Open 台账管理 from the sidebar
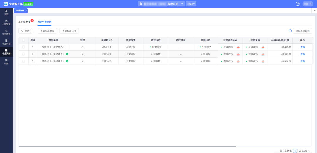Image resolution: width=317 pixels, height=153 pixels. coord(6,22)
